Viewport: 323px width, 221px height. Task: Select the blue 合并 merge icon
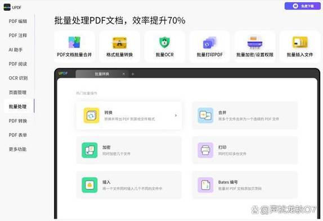click(205, 116)
